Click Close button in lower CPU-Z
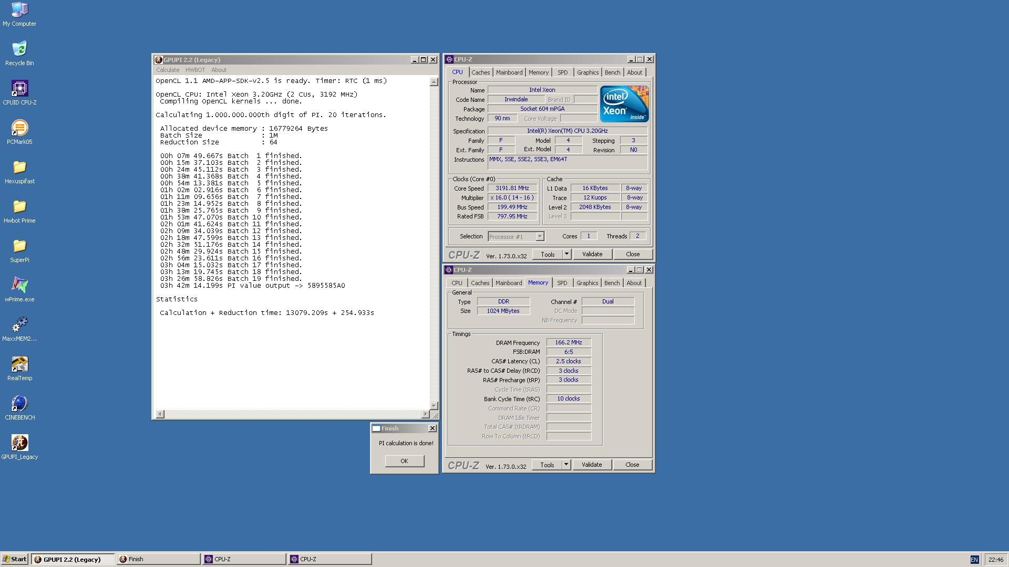Image resolution: width=1009 pixels, height=567 pixels. (x=632, y=465)
